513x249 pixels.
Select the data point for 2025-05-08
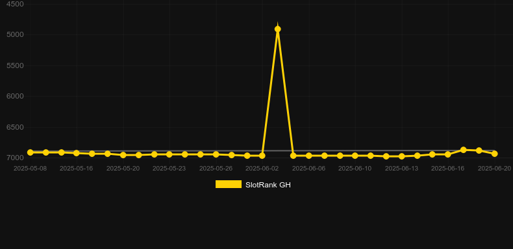point(30,152)
